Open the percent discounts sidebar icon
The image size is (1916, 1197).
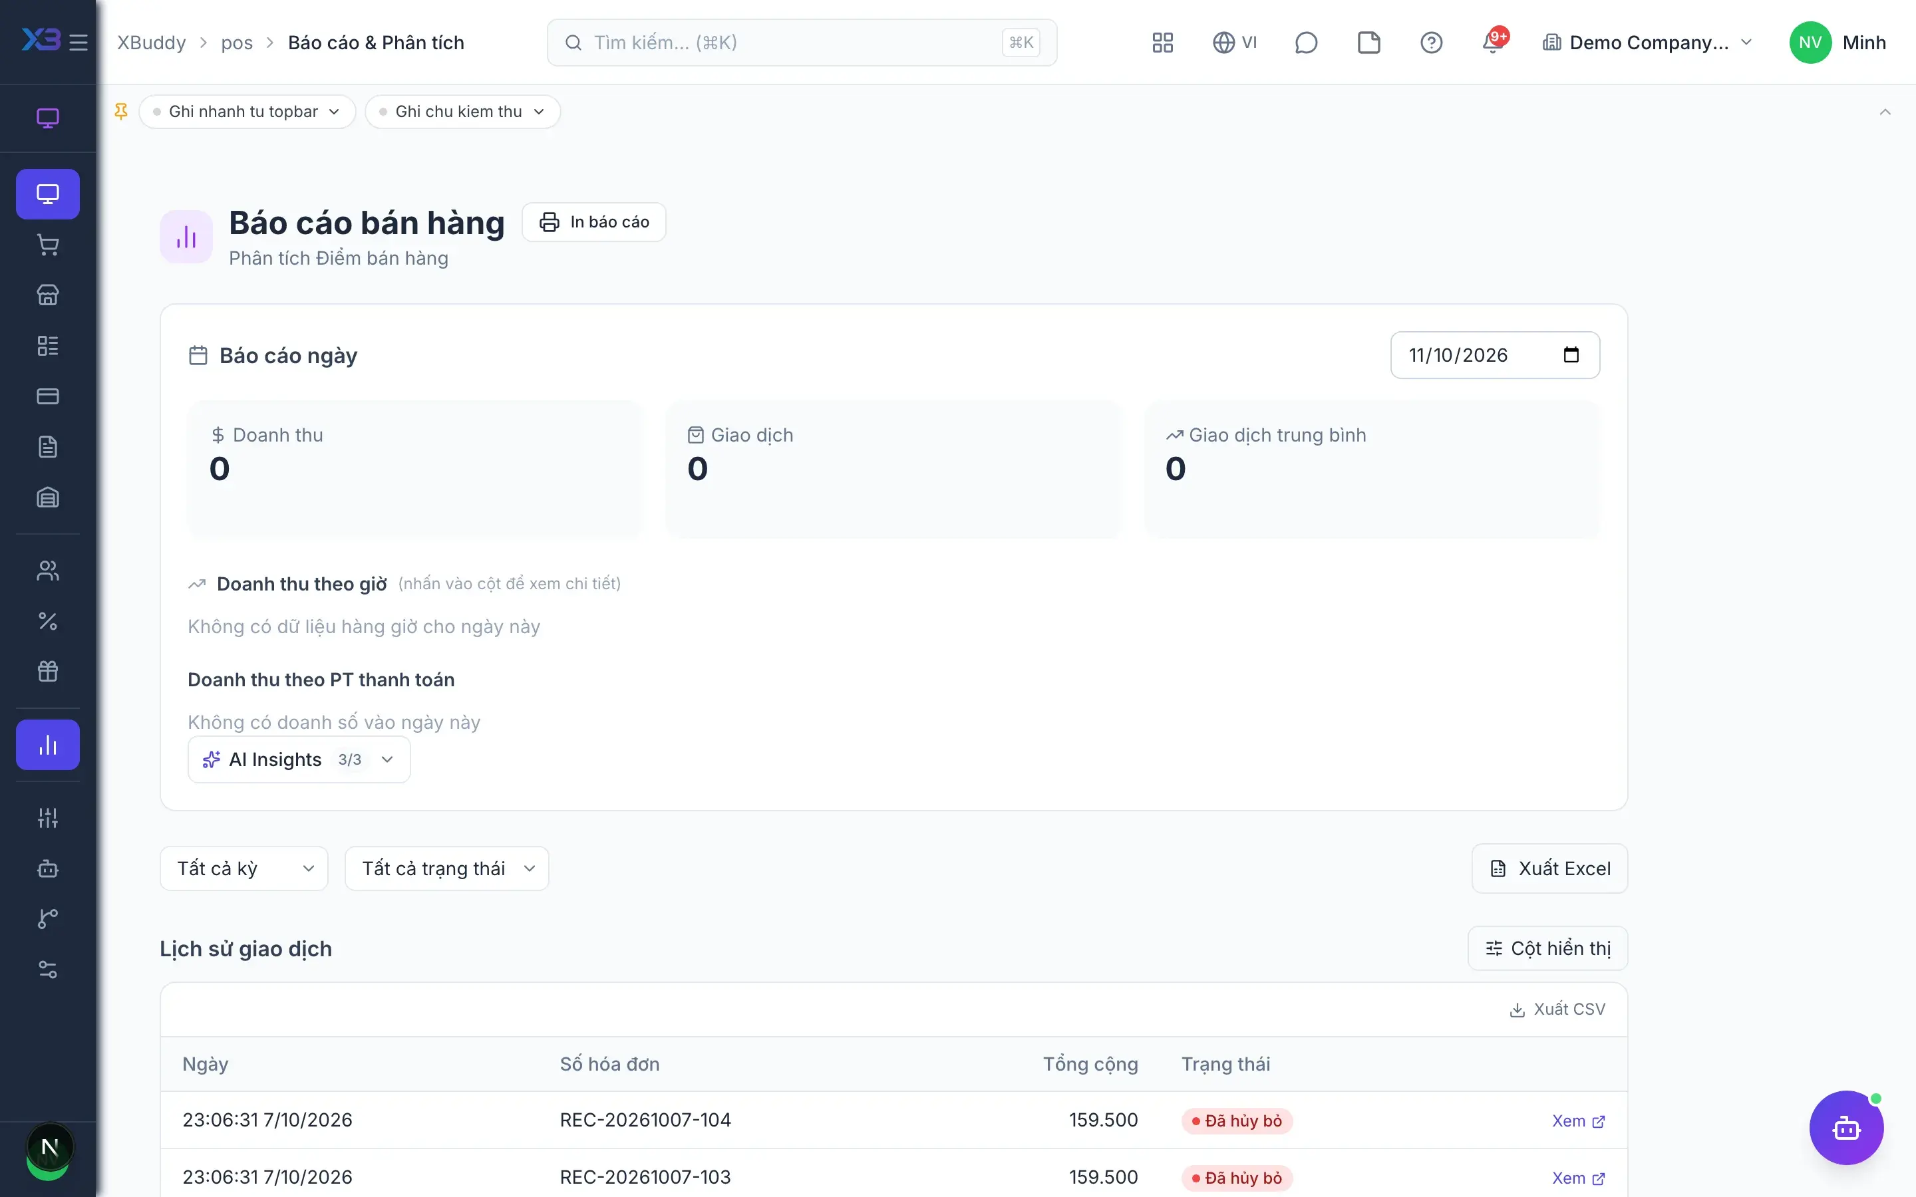coord(47,622)
